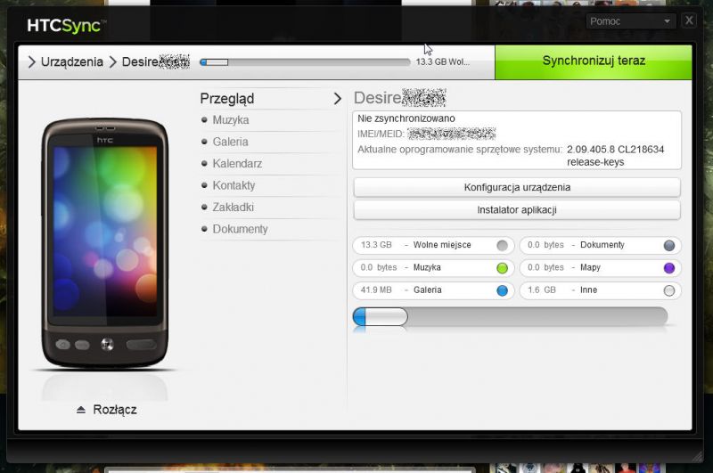Click the chevron before Desire breadcrumb
The image size is (713, 473).
(x=113, y=61)
